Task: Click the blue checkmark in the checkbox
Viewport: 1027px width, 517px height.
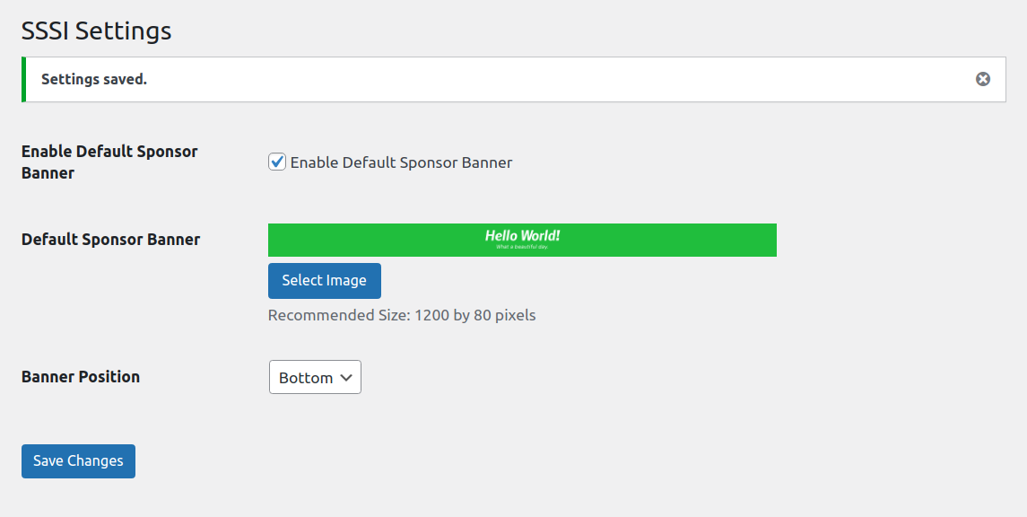Action: (x=277, y=162)
